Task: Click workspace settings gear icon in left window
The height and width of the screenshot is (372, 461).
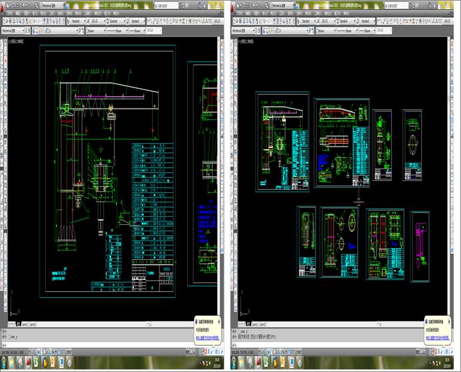Action: click(27, 31)
